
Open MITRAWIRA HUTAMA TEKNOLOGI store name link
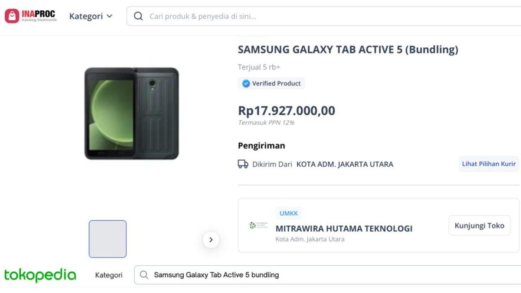344,228
